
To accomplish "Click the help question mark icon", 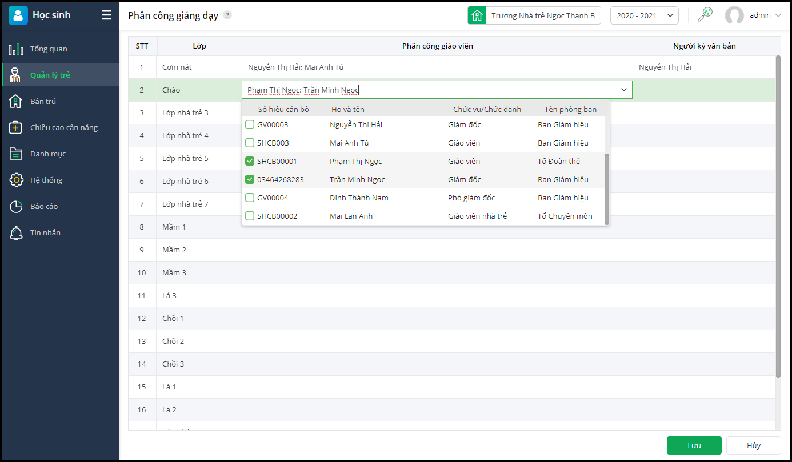I will click(x=227, y=15).
